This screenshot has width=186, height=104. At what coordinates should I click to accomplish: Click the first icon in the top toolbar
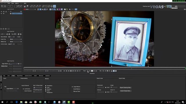click(2, 6)
